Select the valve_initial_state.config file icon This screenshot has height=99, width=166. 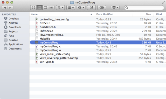click(x=37, y=54)
